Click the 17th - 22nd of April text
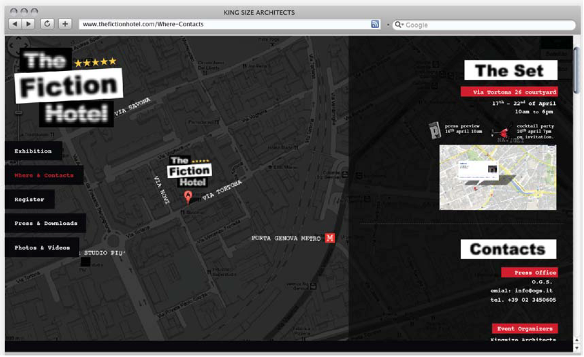 [524, 103]
